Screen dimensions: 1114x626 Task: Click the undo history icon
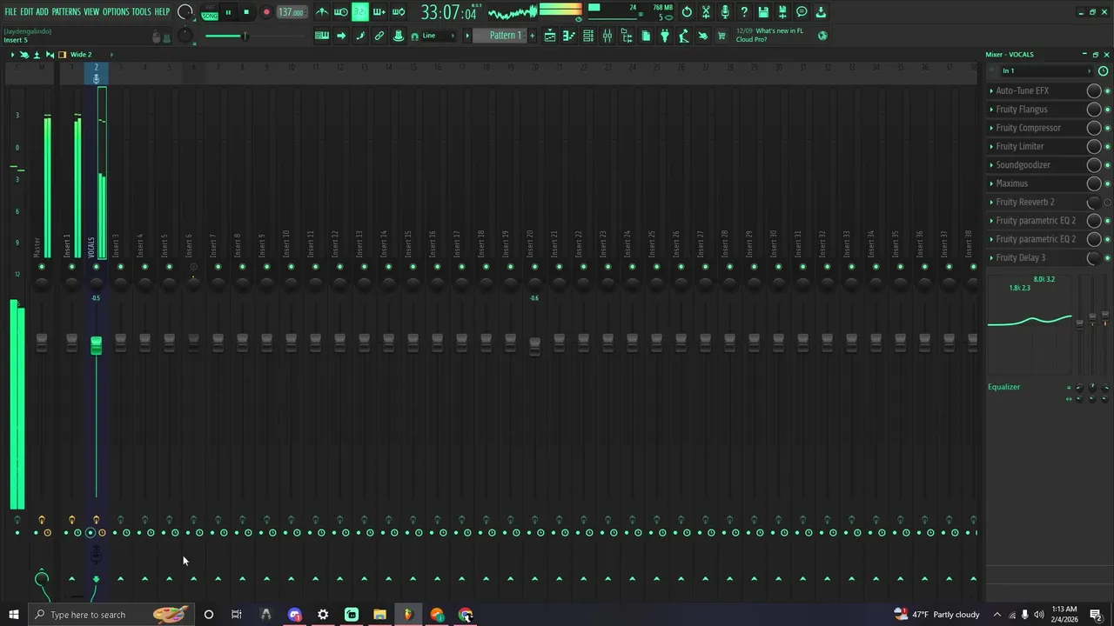(687, 12)
